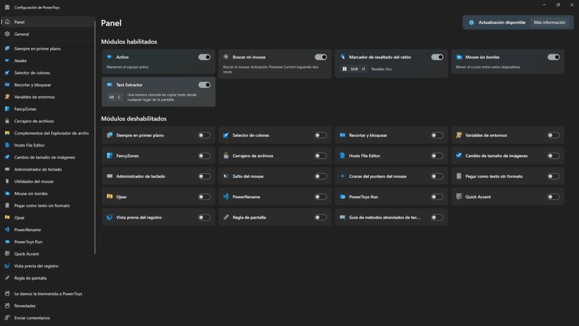
Task: Open Utilidades del mouse in sidebar
Action: point(47,182)
